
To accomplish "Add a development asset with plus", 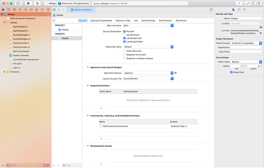I will (101, 164).
